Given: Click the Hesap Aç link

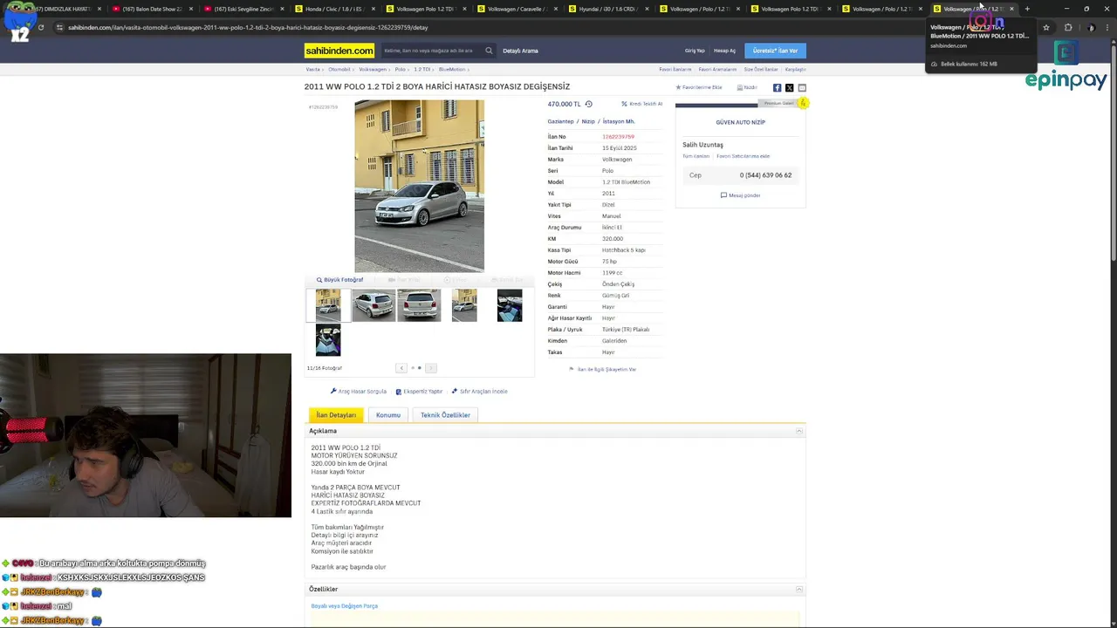Looking at the screenshot, I should 724,51.
